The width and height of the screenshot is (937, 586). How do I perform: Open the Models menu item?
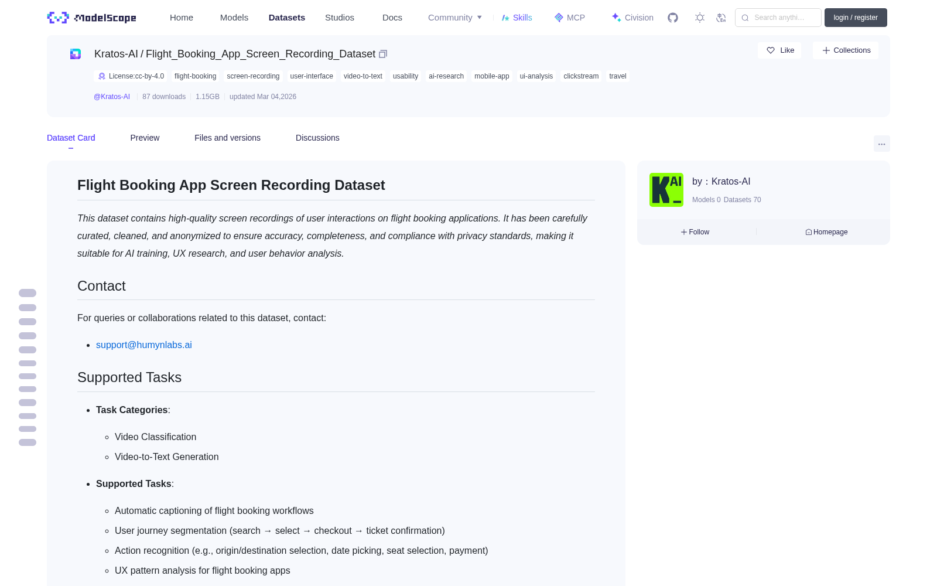click(234, 18)
